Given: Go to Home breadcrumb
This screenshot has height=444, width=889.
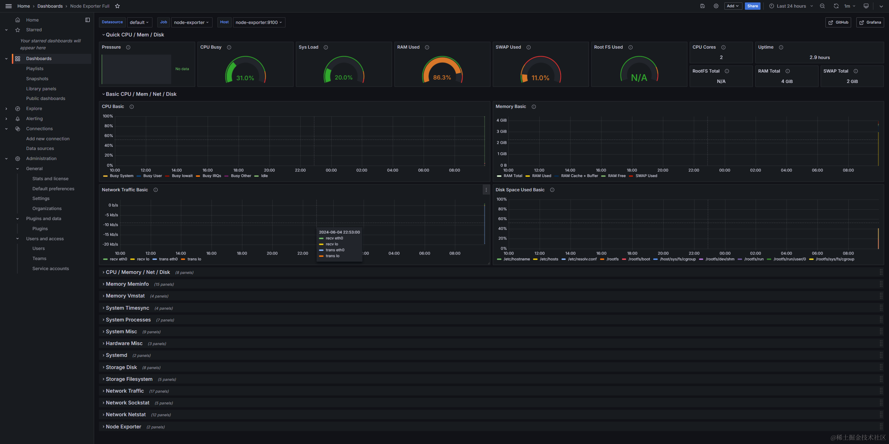Looking at the screenshot, I should (24, 6).
